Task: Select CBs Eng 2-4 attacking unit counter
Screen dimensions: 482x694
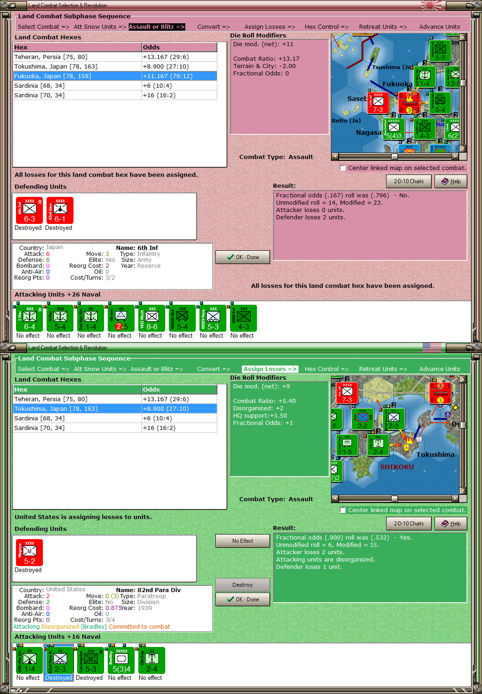Action: [x=152, y=660]
